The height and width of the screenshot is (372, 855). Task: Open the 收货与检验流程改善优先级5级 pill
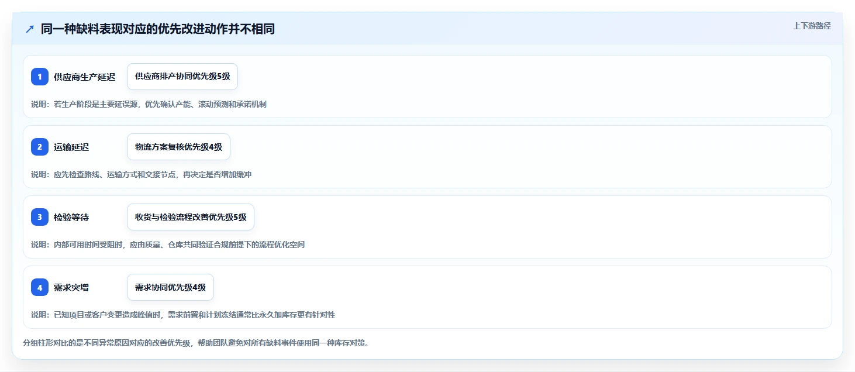coord(191,217)
